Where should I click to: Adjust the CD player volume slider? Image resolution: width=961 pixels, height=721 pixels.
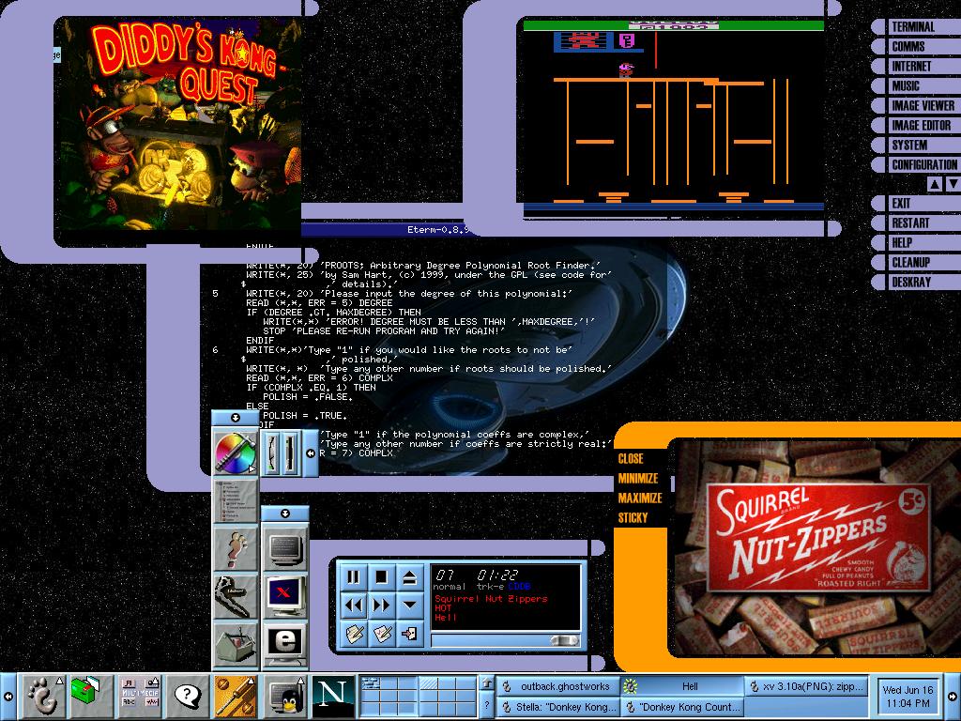(x=506, y=640)
